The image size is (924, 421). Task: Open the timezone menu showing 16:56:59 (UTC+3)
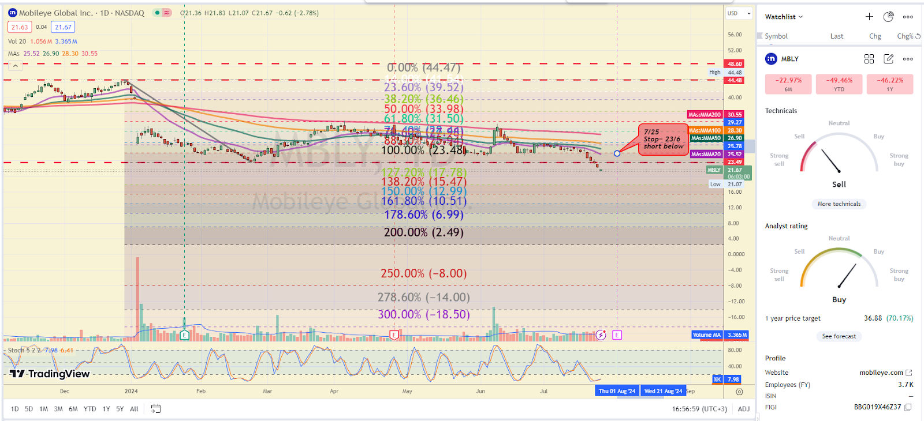[699, 409]
